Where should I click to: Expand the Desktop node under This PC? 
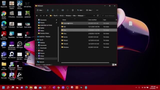(x=37, y=43)
